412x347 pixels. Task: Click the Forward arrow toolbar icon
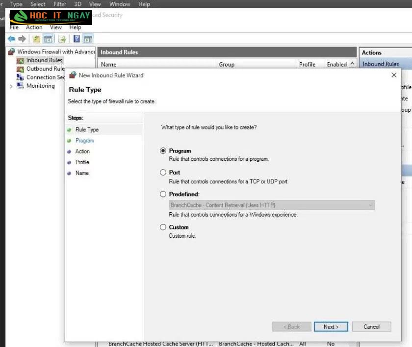[23, 39]
